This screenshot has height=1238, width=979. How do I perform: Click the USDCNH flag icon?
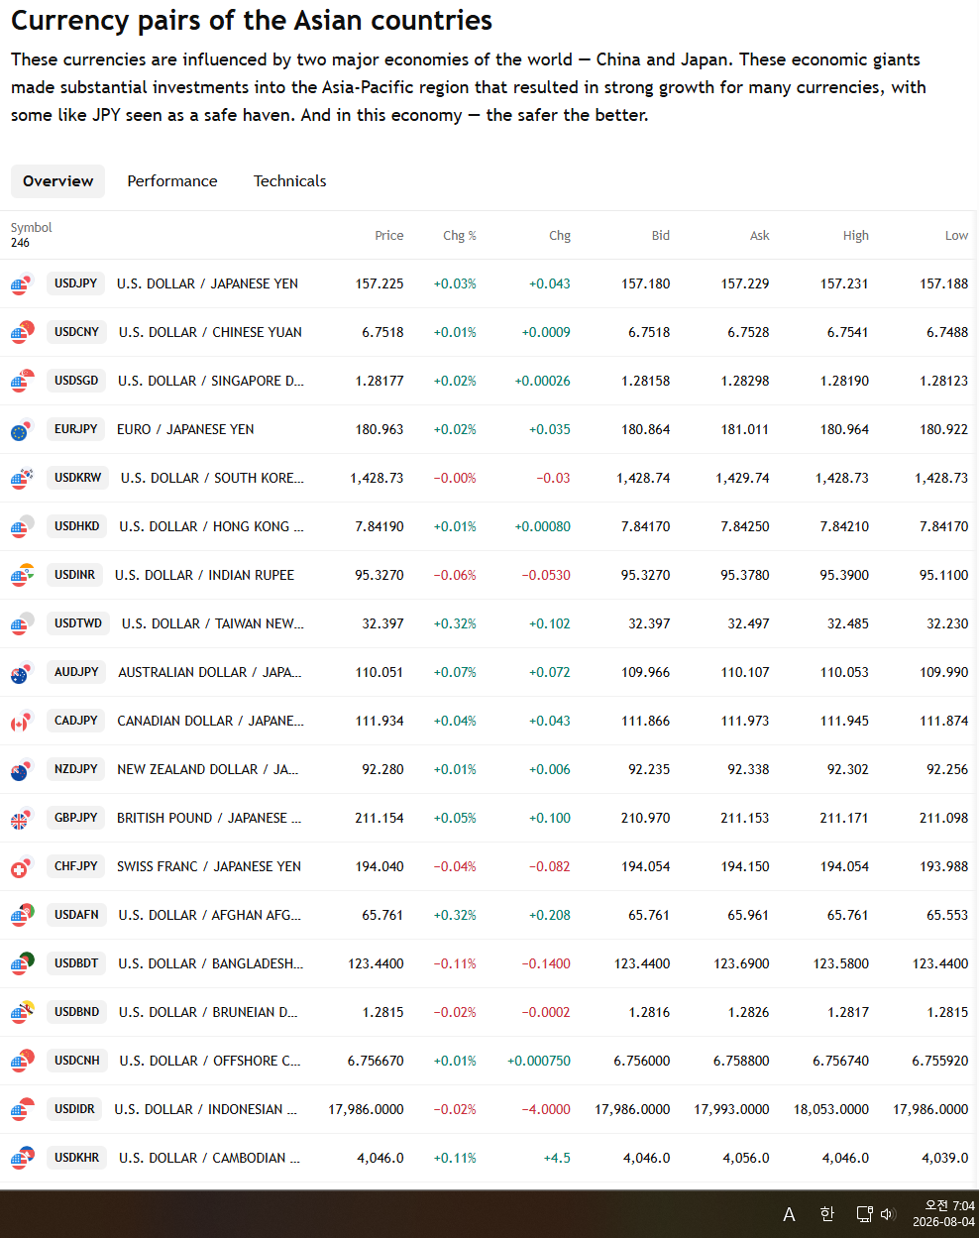point(22,1062)
